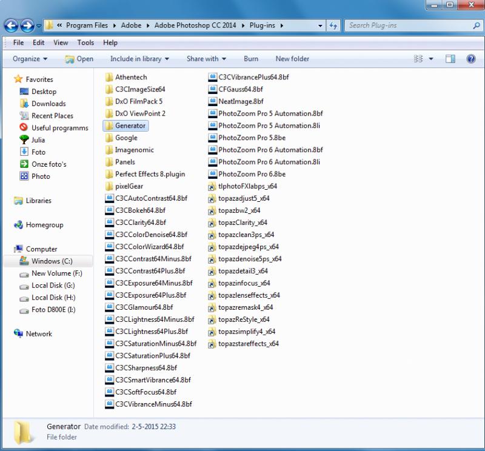Select the Imagenomic folder name
The width and height of the screenshot is (485, 451).
tap(134, 150)
